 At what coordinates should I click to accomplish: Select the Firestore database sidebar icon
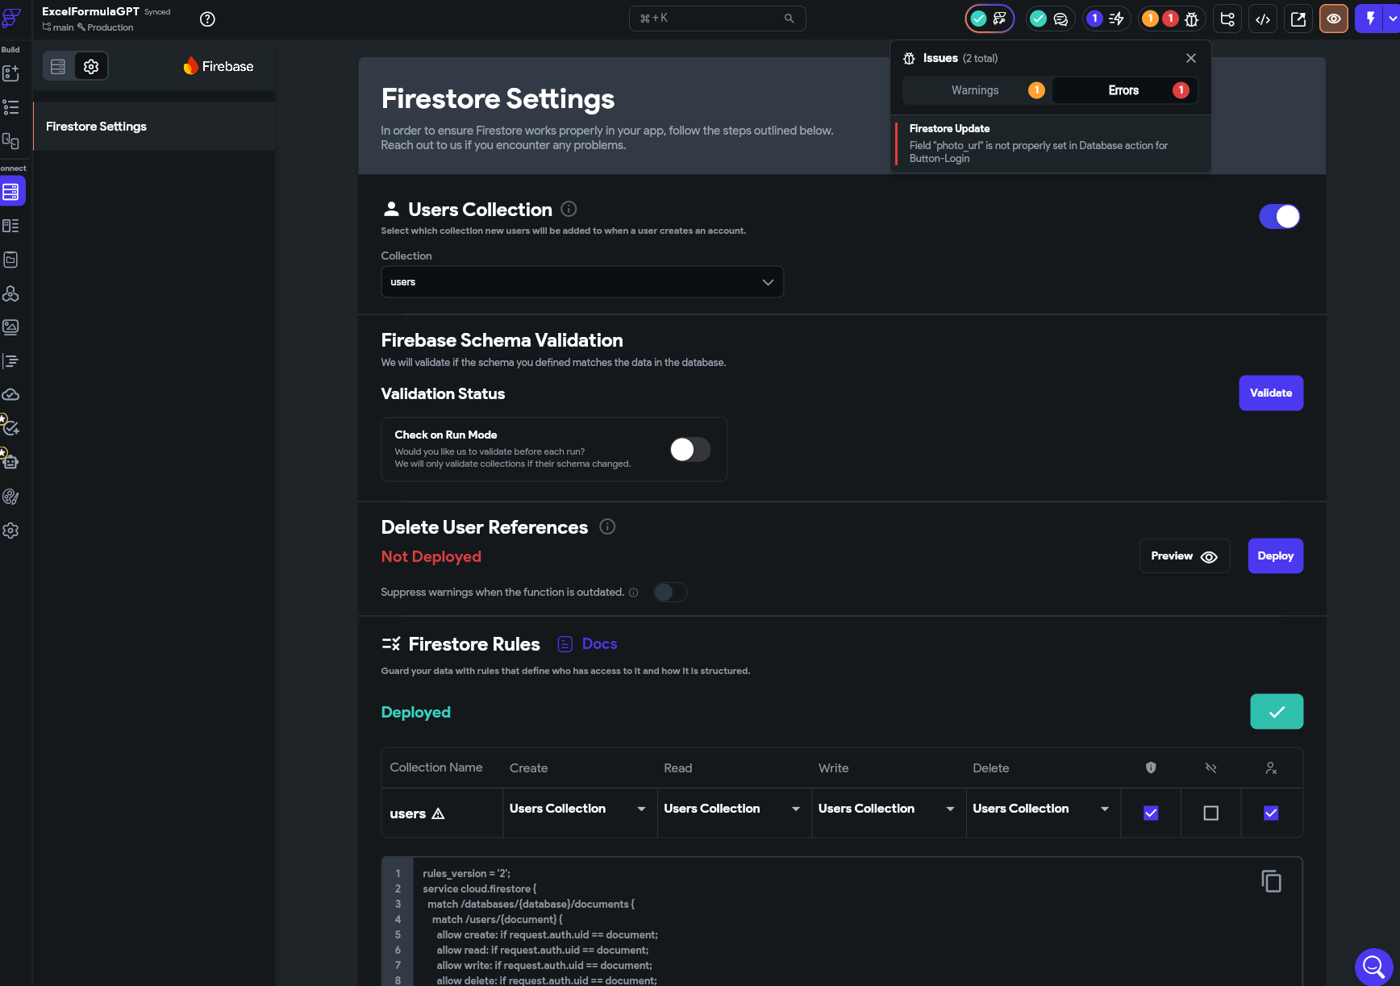(10, 192)
